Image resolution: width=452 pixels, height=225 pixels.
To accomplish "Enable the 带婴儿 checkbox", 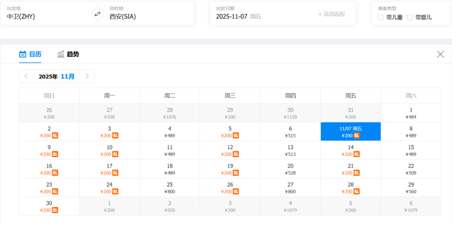I will [x=410, y=17].
